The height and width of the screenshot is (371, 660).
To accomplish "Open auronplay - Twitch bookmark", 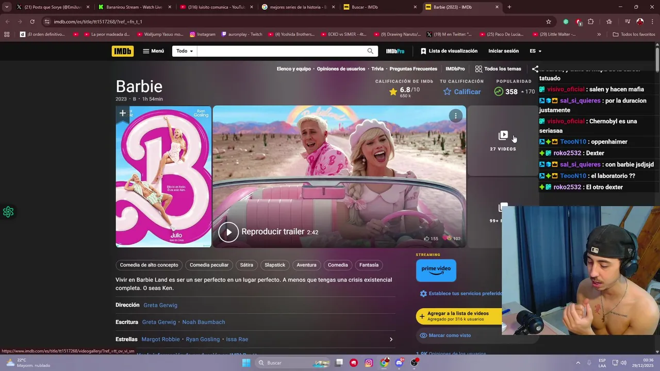I will coord(241,35).
